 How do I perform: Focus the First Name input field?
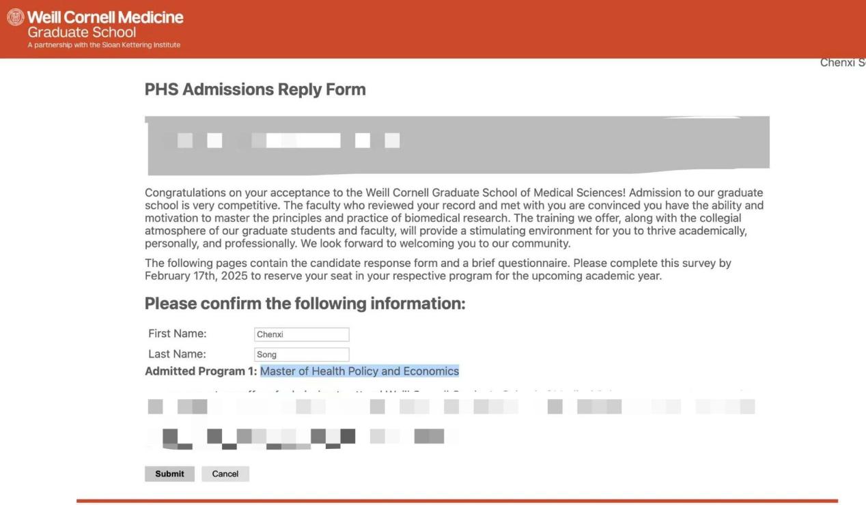[x=301, y=334]
